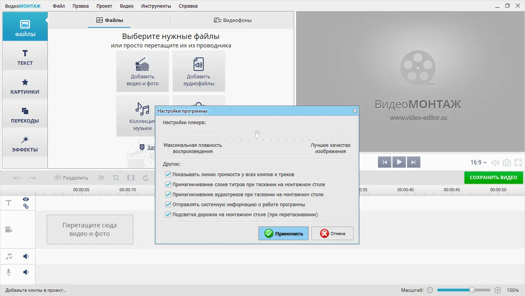Image resolution: width=525 pixels, height=296 pixels.
Task: Uncheck Подсветка дорожек на монтажном столе
Action: [x=168, y=215]
